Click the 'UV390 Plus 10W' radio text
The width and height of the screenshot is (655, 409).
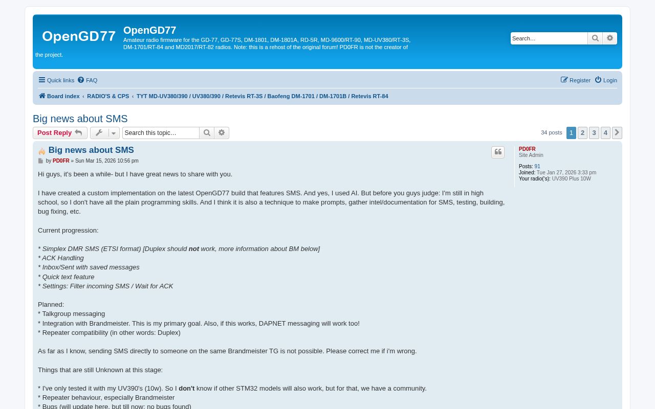point(571,179)
